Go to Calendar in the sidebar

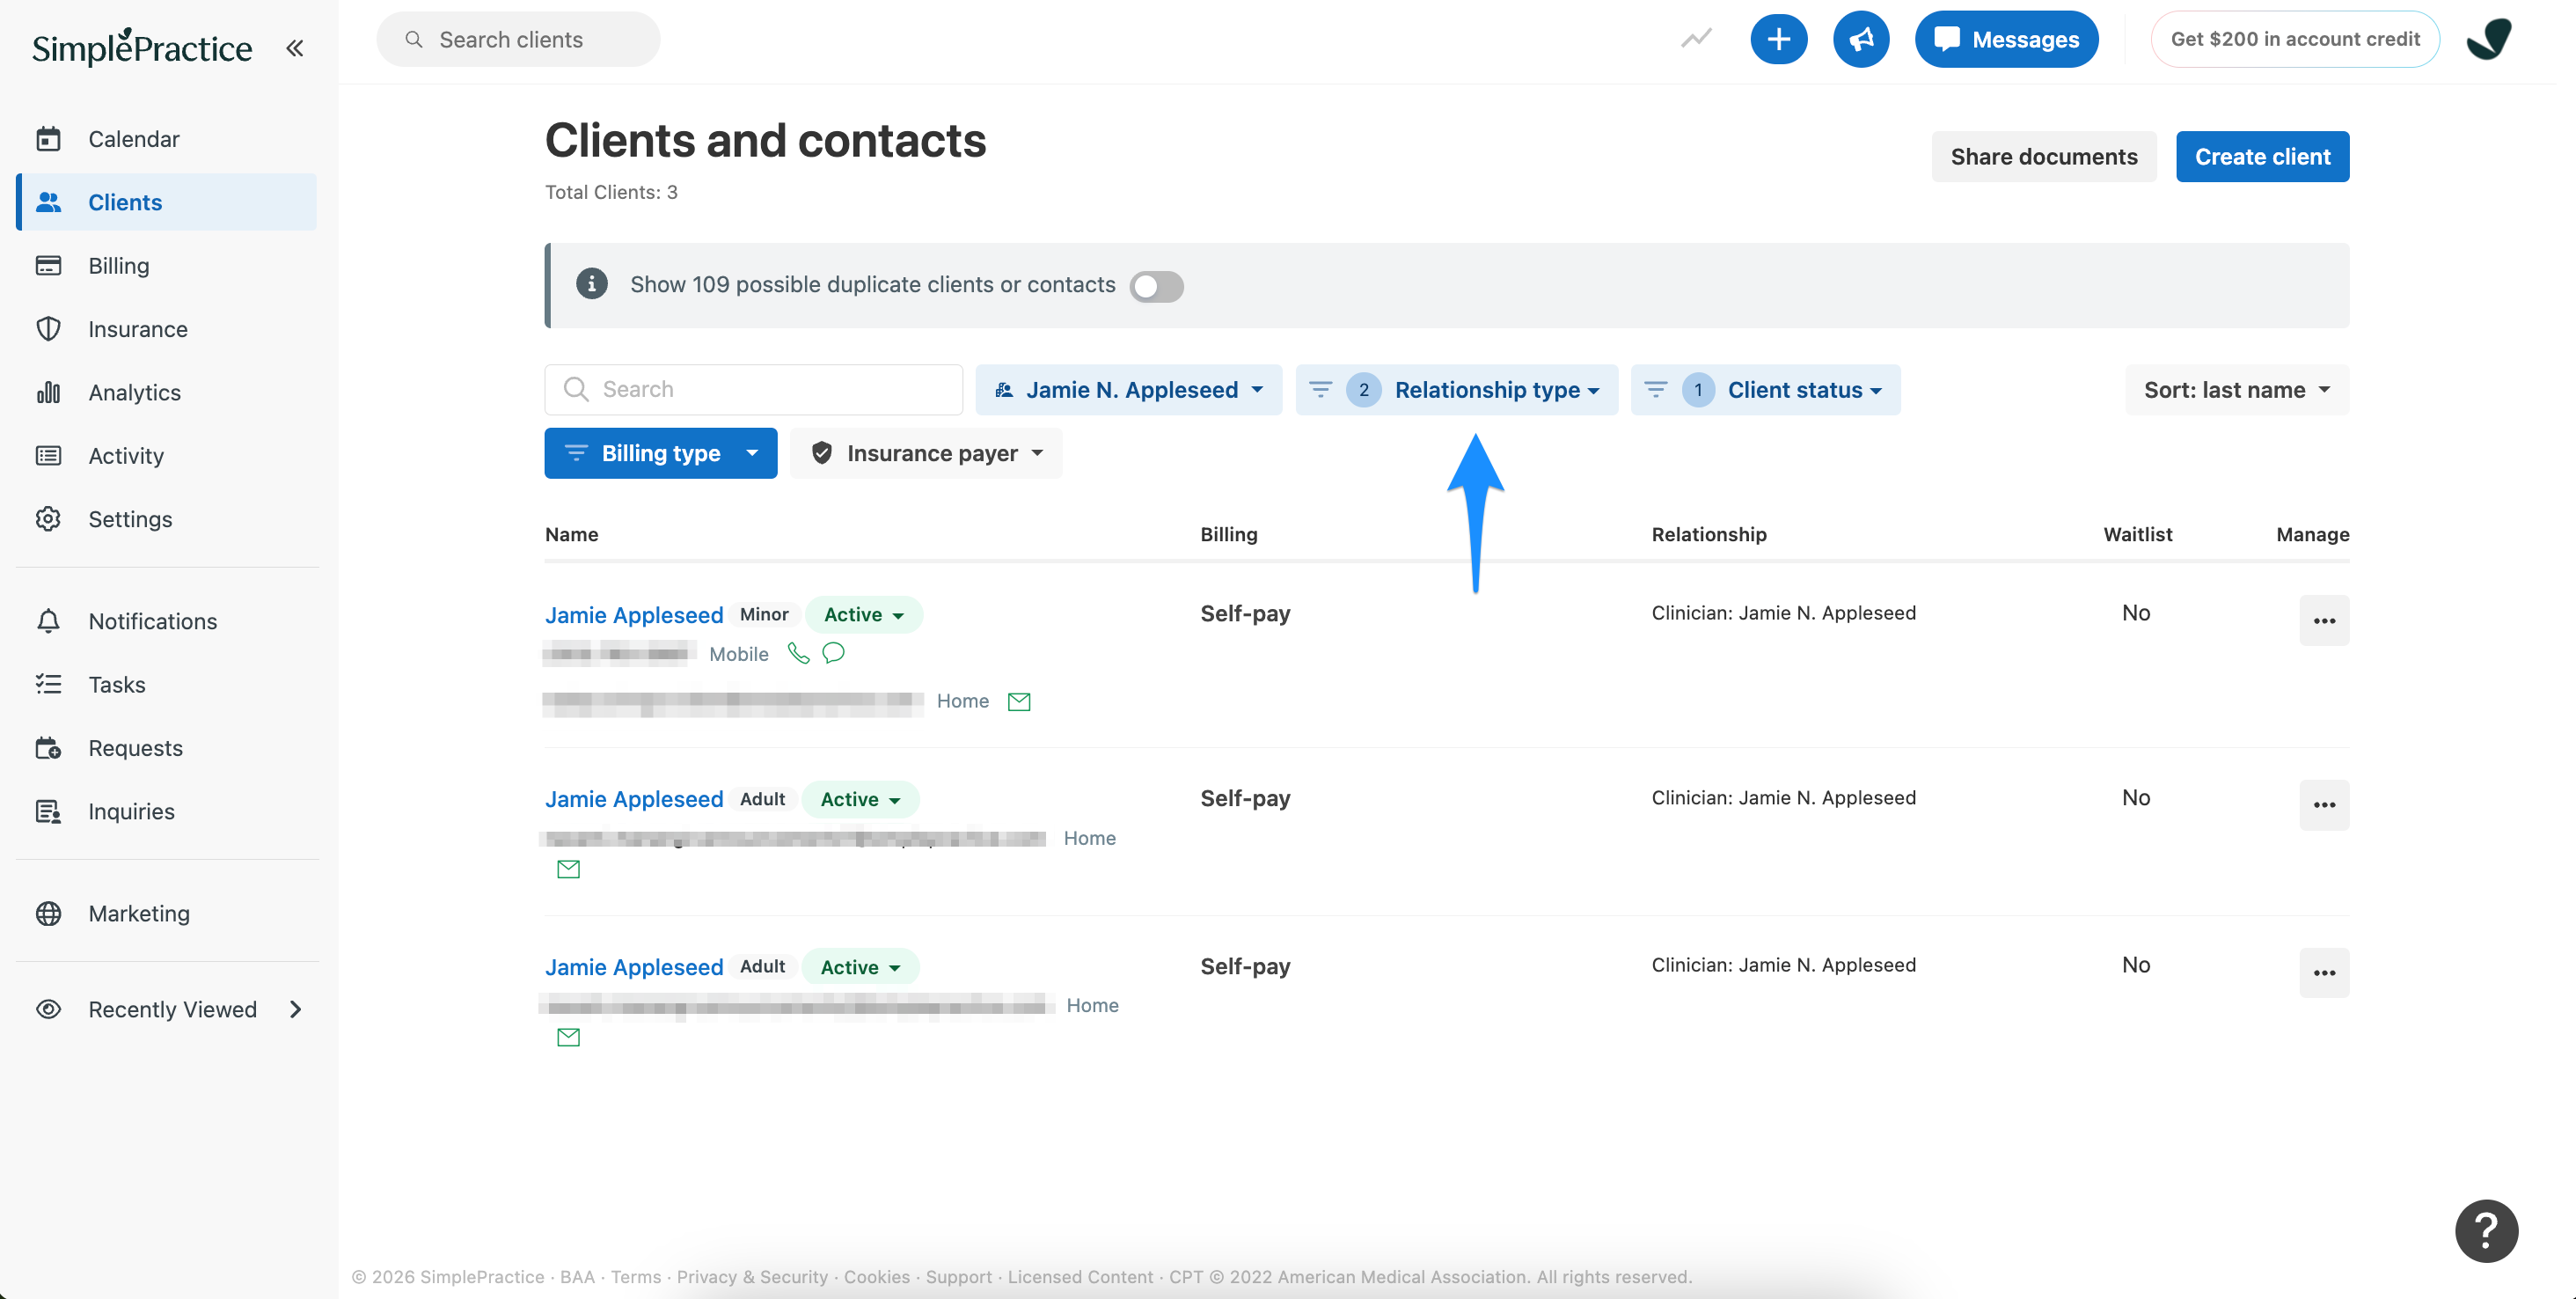(x=167, y=138)
